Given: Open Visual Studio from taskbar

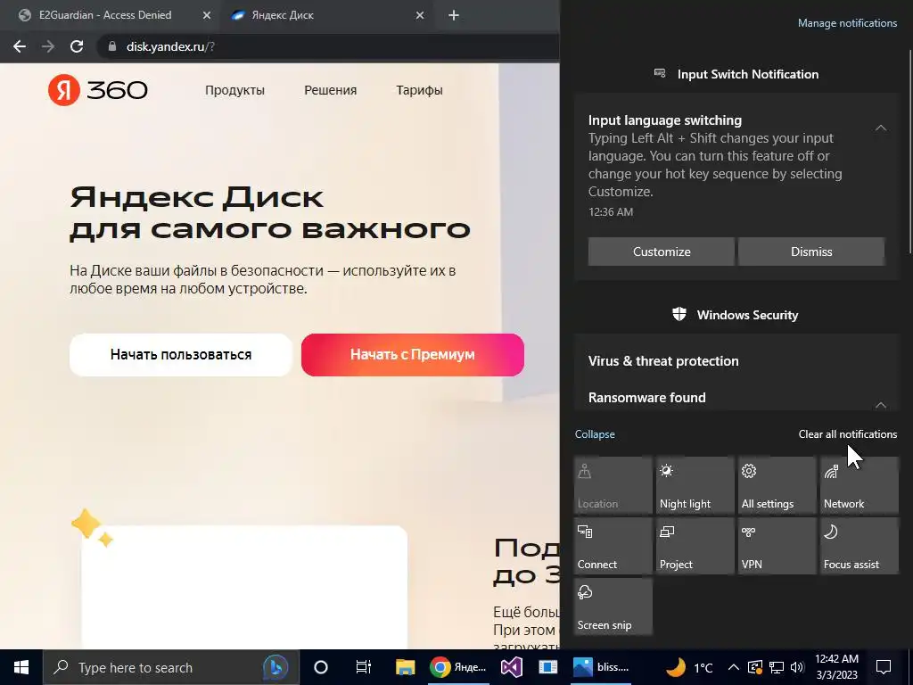Looking at the screenshot, I should 511,667.
